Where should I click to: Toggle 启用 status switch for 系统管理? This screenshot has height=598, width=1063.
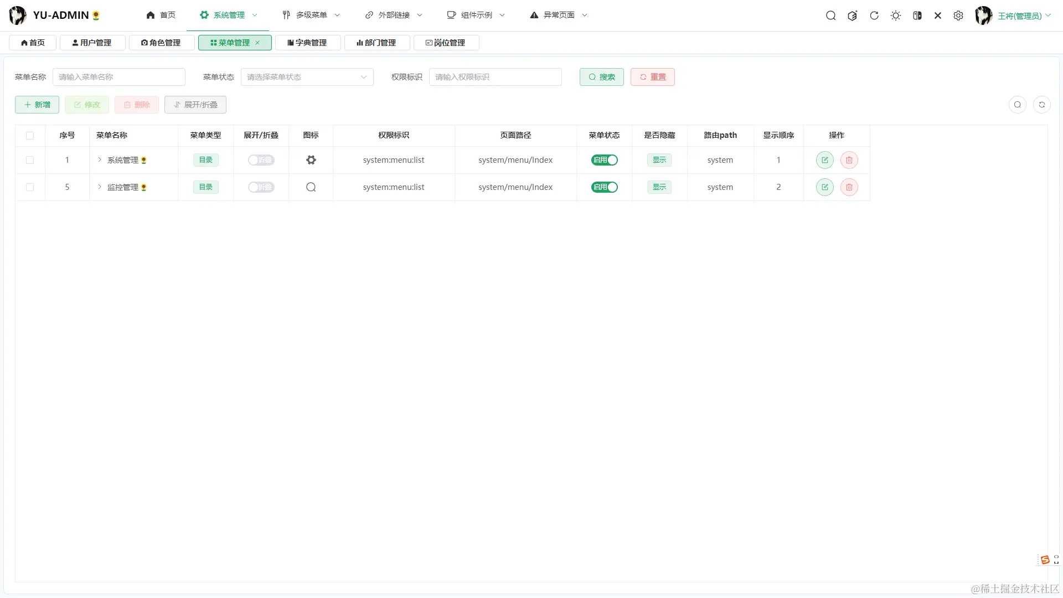pos(604,160)
